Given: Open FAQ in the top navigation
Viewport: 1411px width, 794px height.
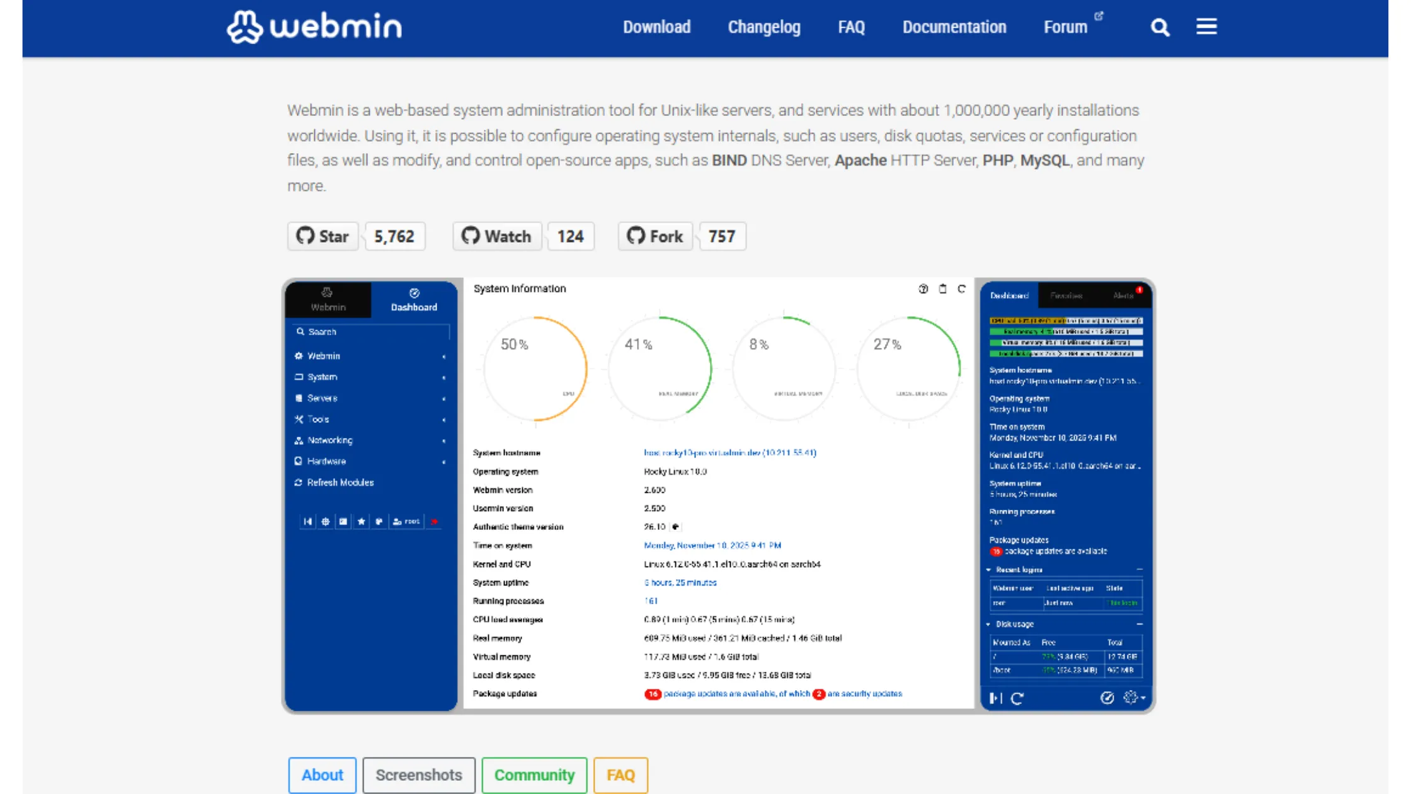Looking at the screenshot, I should pyautogui.click(x=851, y=27).
